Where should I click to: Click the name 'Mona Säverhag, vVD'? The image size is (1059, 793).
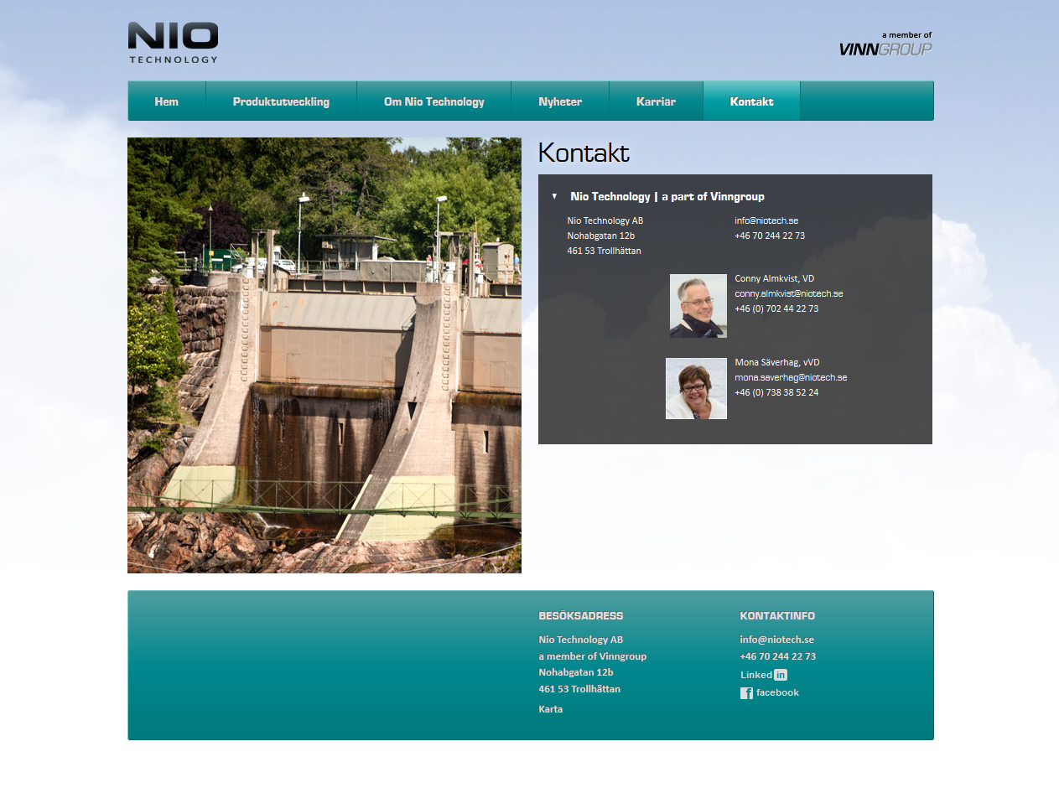[x=777, y=362]
